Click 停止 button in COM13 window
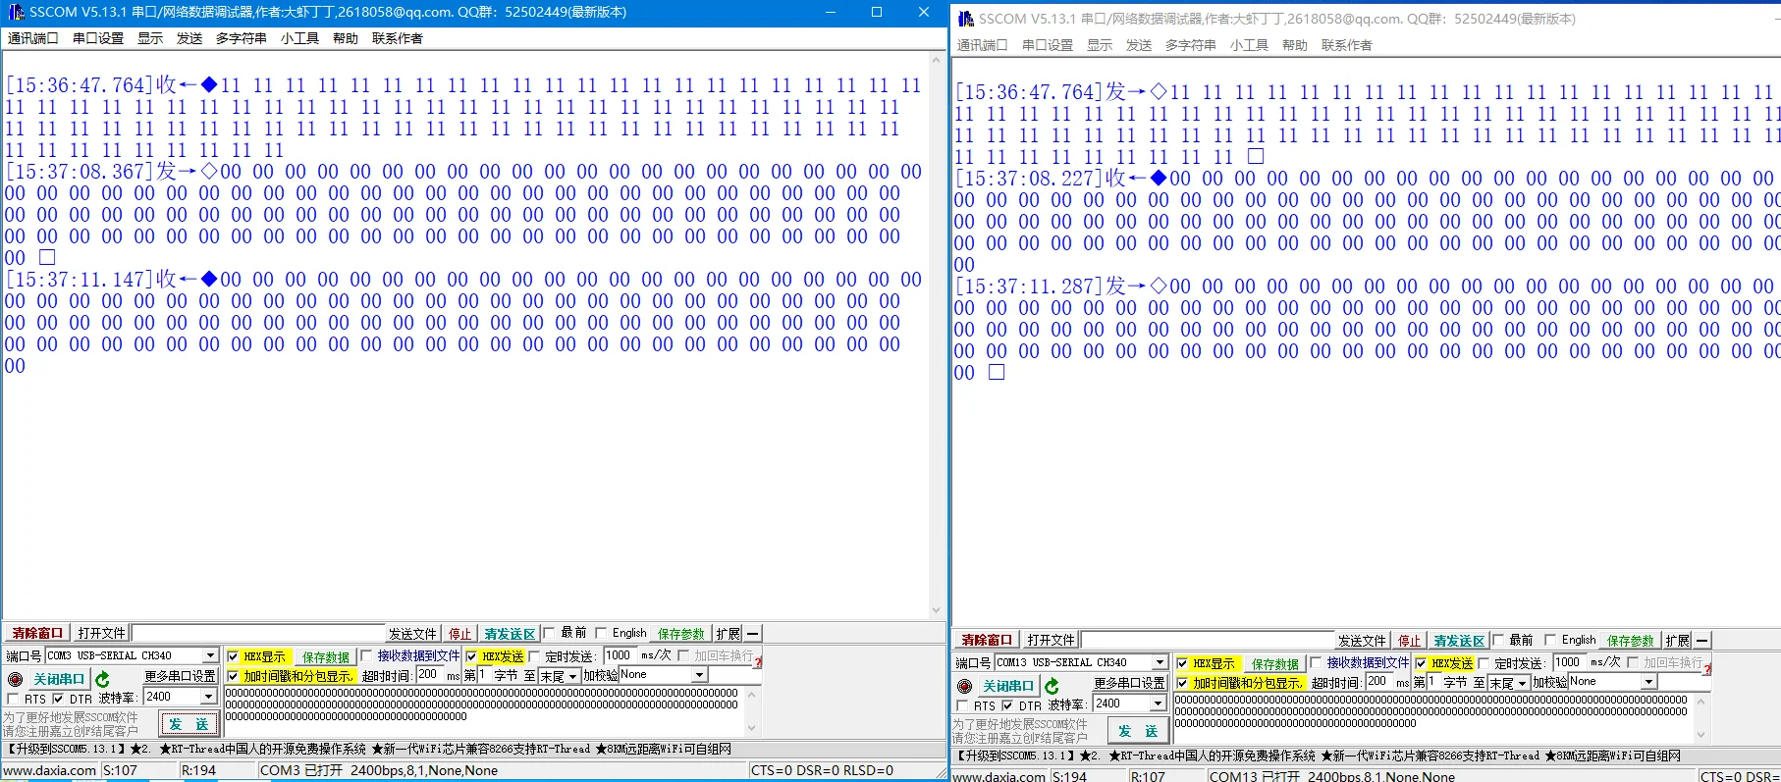 tap(1410, 641)
